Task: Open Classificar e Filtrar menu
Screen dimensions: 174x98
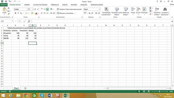Action: [157, 11]
